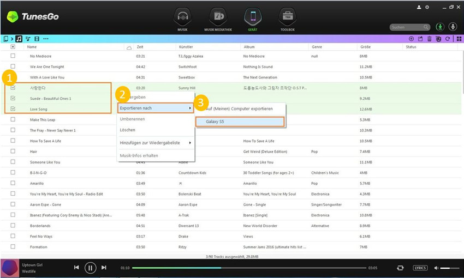
Task: Choose Löschen in context menu
Action: [128, 130]
